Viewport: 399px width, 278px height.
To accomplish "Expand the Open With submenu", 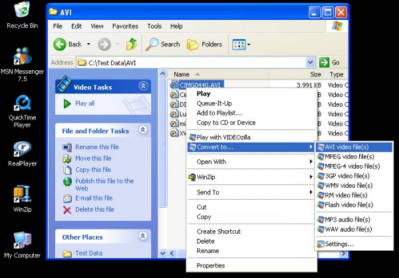I will 251,162.
